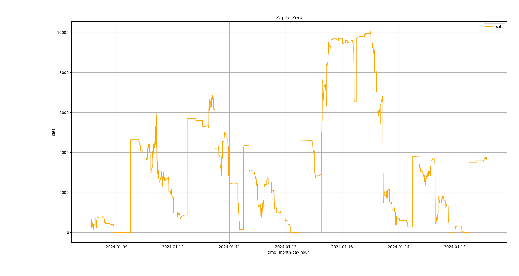Viewport: 519px width, 276px height.
Task: Select the 2024-01-09 x-axis tick label
Action: (x=117, y=247)
